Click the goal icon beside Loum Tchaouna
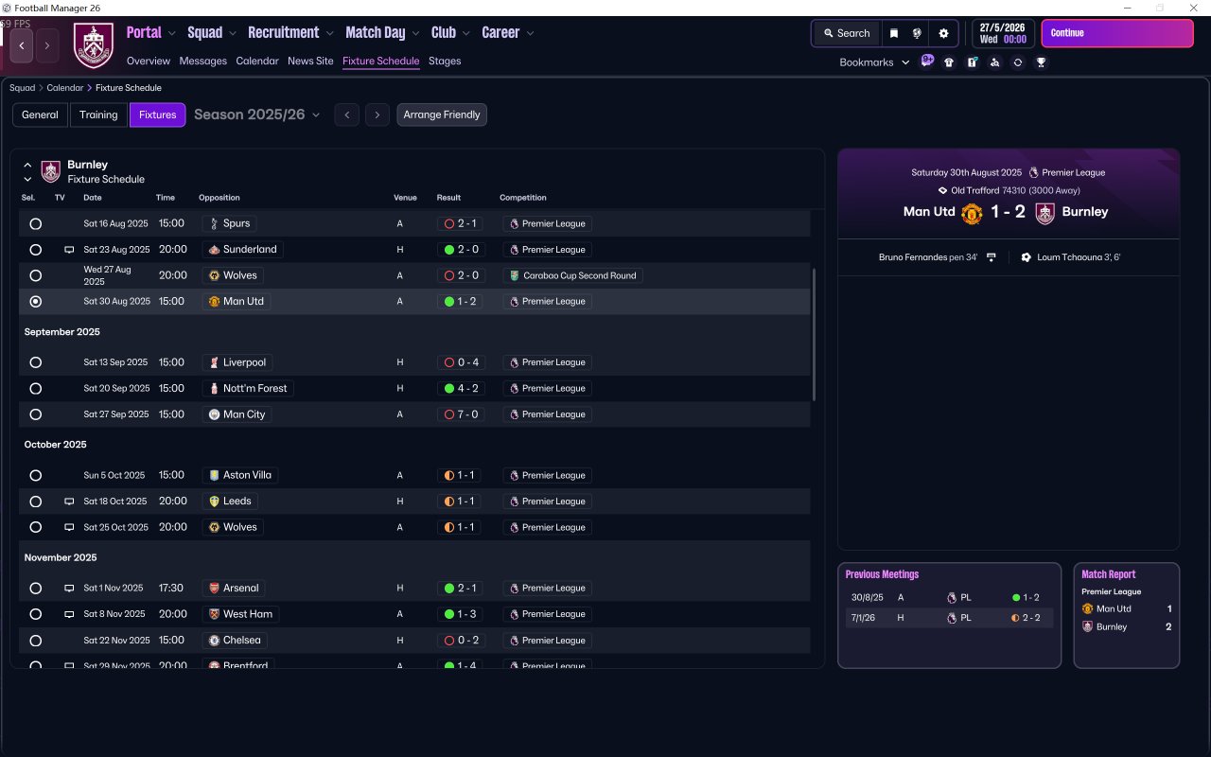Image resolution: width=1211 pixels, height=757 pixels. click(1027, 257)
